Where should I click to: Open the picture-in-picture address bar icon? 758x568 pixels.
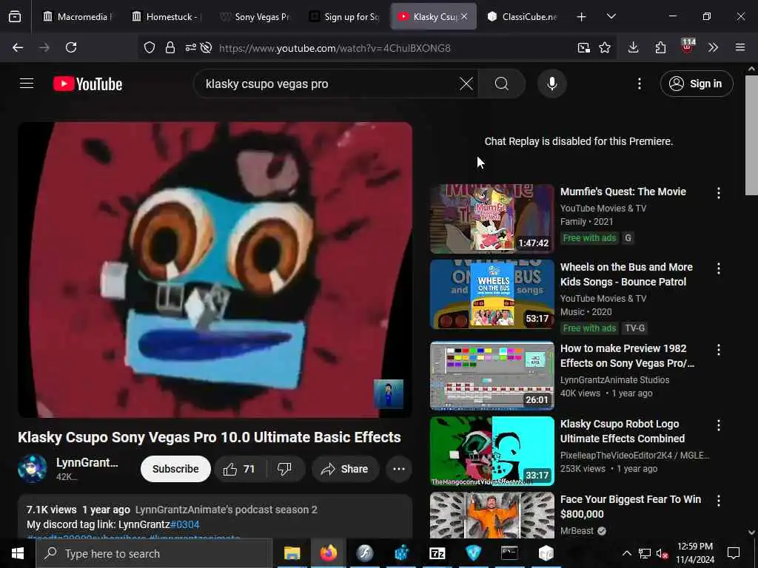[x=583, y=47]
